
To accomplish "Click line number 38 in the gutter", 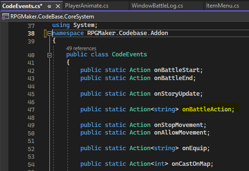I will [x=31, y=34].
